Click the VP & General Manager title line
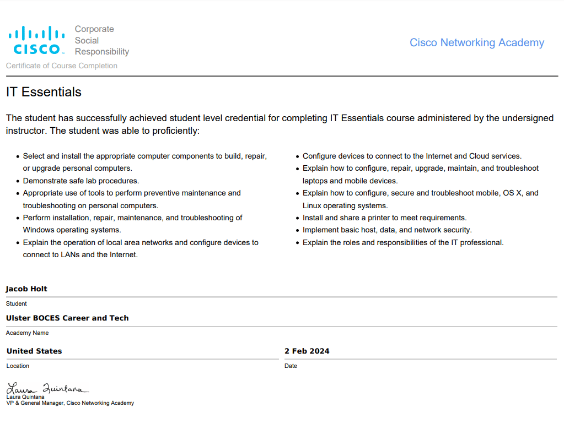 (x=70, y=403)
